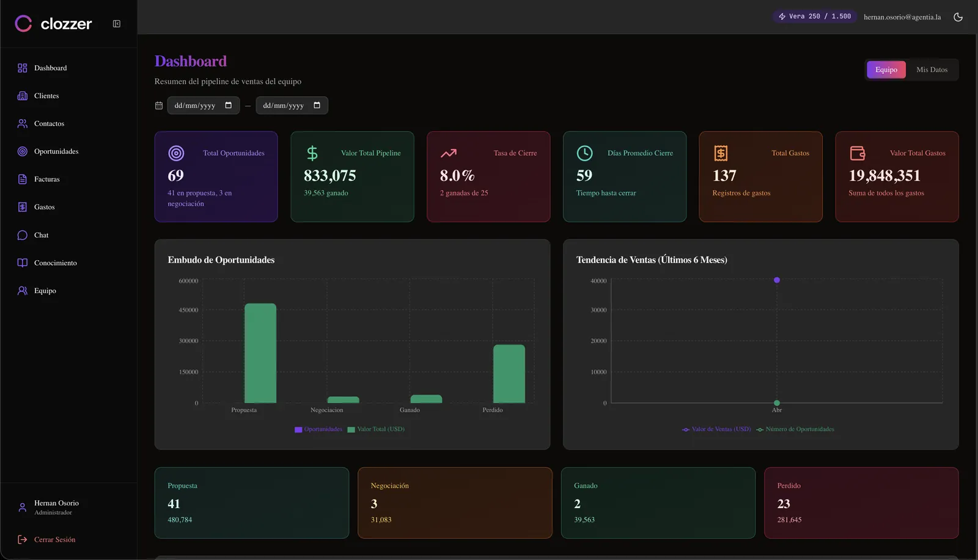Viewport: 978px width, 560px height.
Task: Click the Vera 250 / 1.500 credits badge
Action: 815,16
